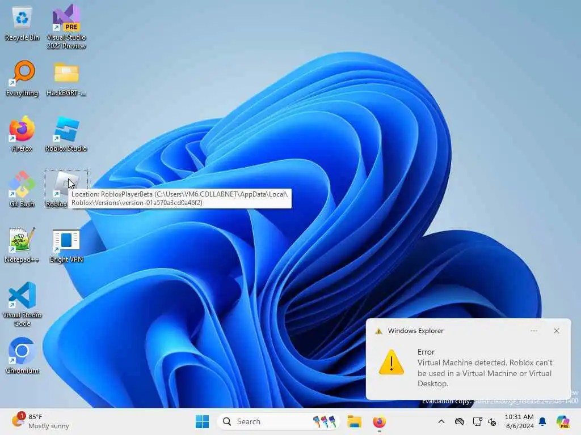Open the Bright VPN desktop shortcut

point(66,246)
